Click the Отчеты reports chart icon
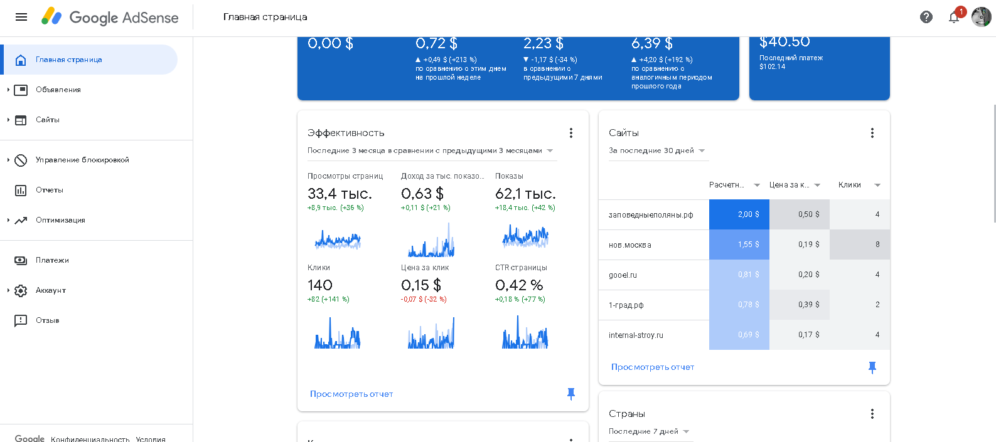Image resolution: width=996 pixels, height=442 pixels. tap(21, 190)
